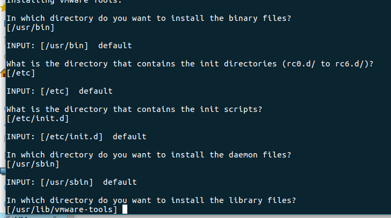Click the daemon files question line
Image resolution: width=391 pixels, height=218 pixels.
click(149, 155)
